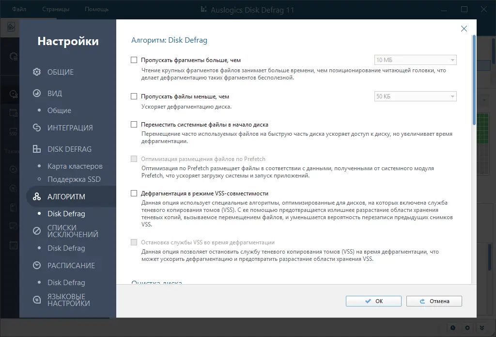This screenshot has width=496, height=337.
Task: Open the ИНТЕГРАЦИЯ section icon
Action: 37,128
